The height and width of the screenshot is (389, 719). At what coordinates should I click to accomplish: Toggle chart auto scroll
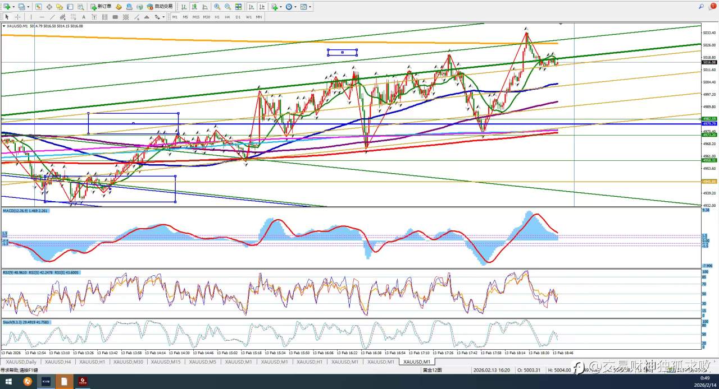point(251,7)
